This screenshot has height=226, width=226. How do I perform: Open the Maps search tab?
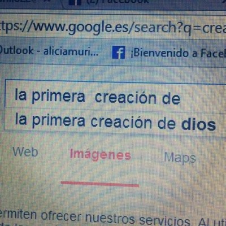(180, 158)
